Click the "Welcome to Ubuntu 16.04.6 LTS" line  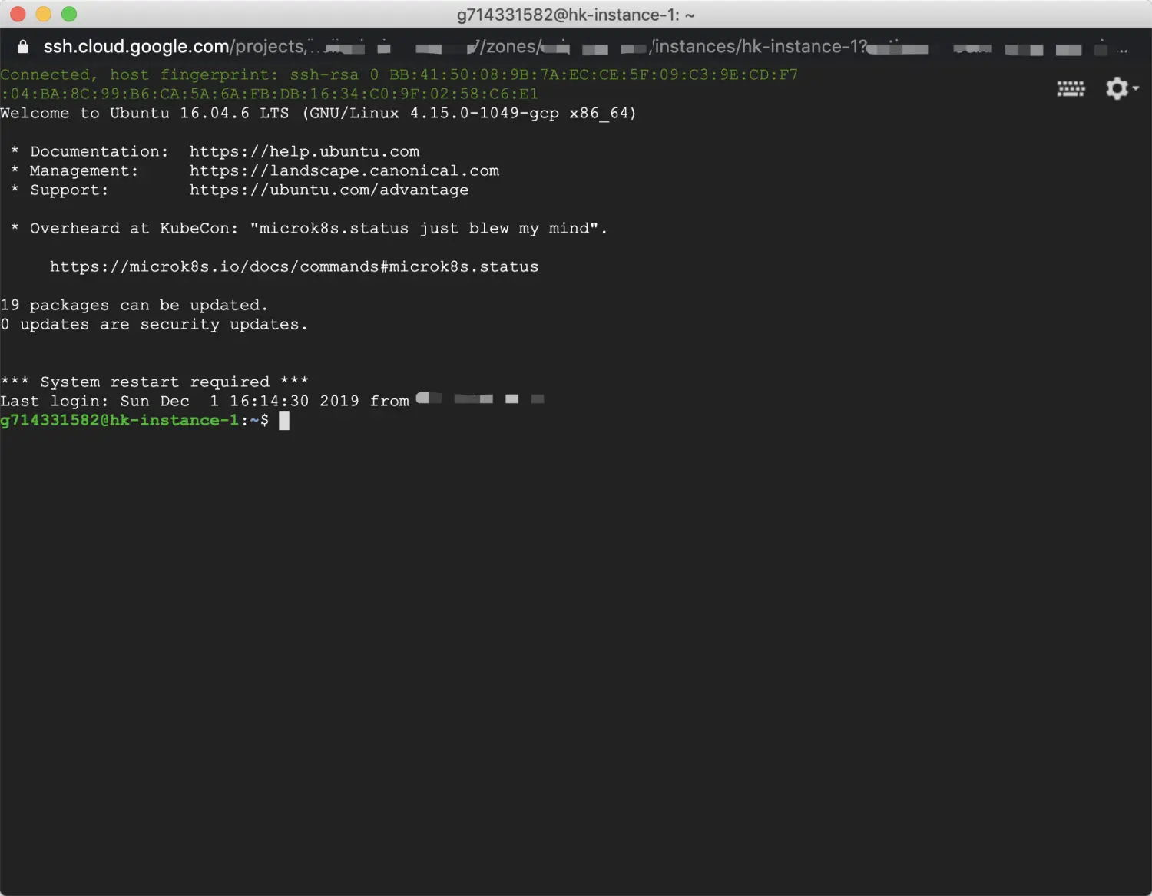pos(318,113)
